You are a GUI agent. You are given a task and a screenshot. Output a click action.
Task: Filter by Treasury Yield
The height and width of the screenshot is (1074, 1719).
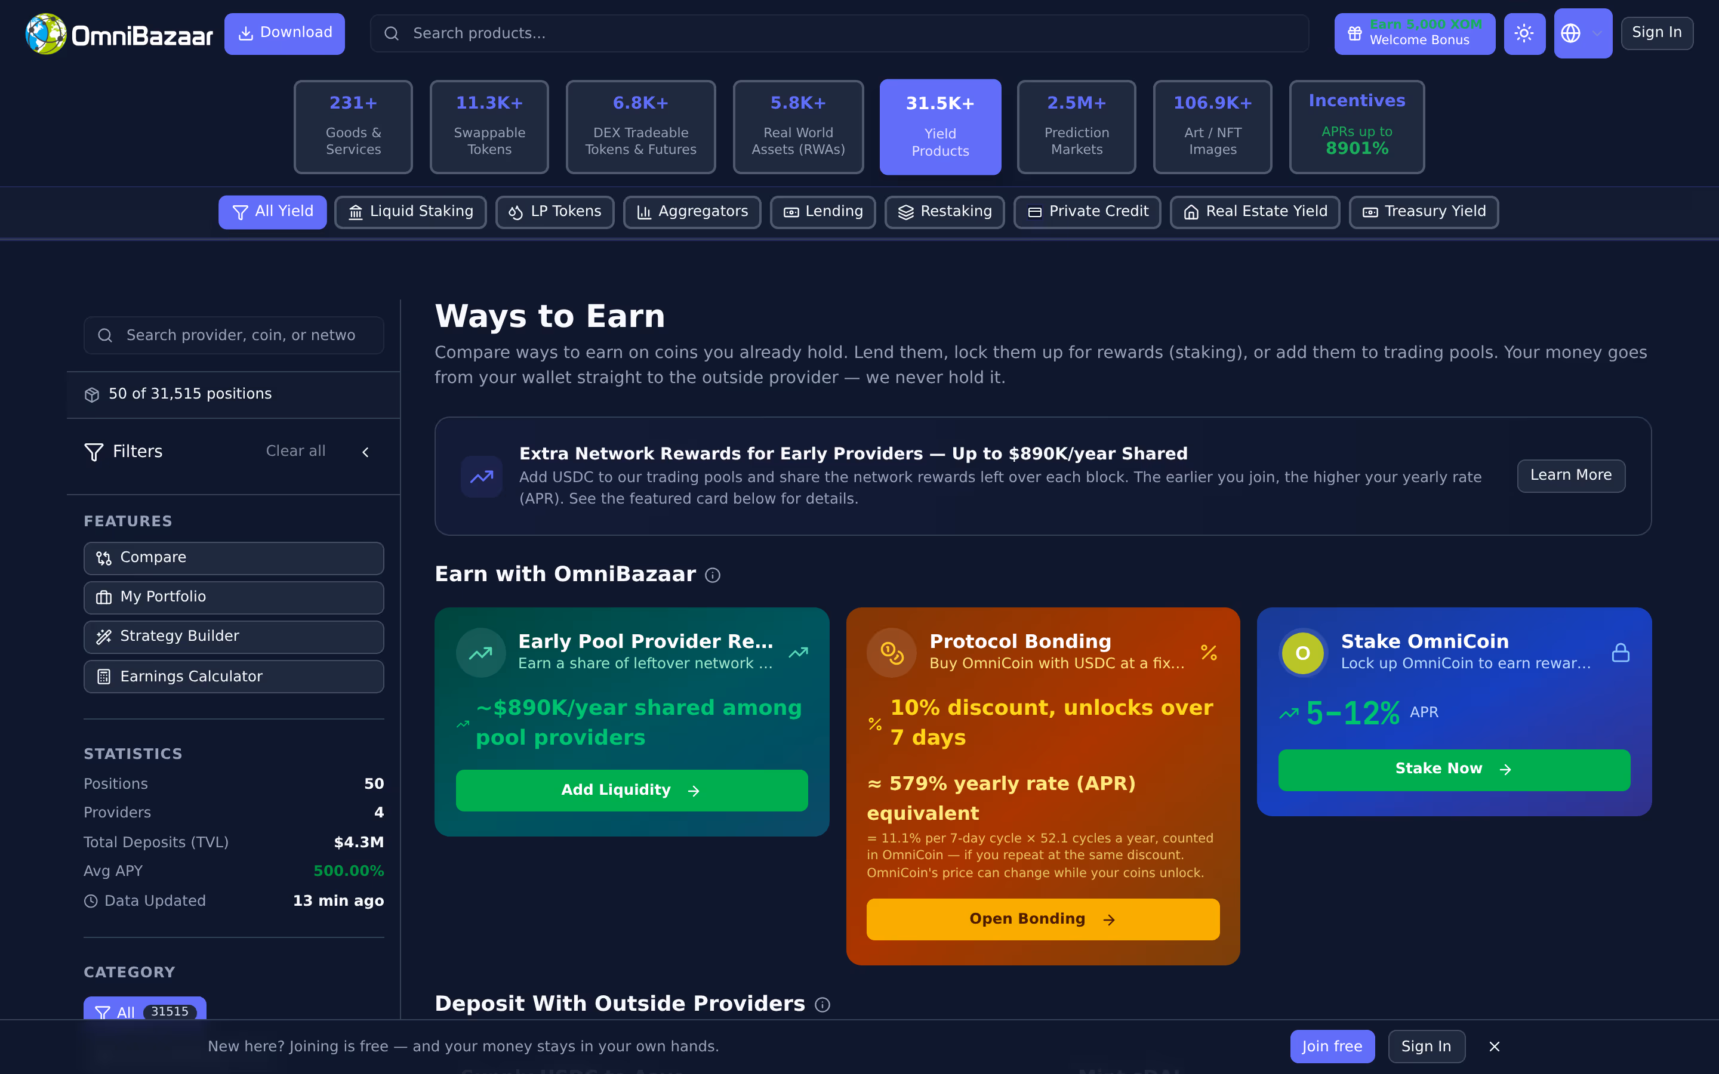1424,212
